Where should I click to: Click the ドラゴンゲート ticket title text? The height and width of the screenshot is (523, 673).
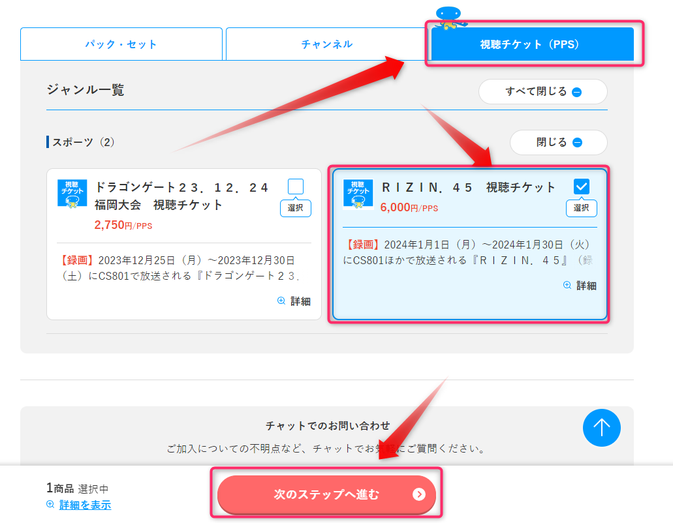point(181,196)
